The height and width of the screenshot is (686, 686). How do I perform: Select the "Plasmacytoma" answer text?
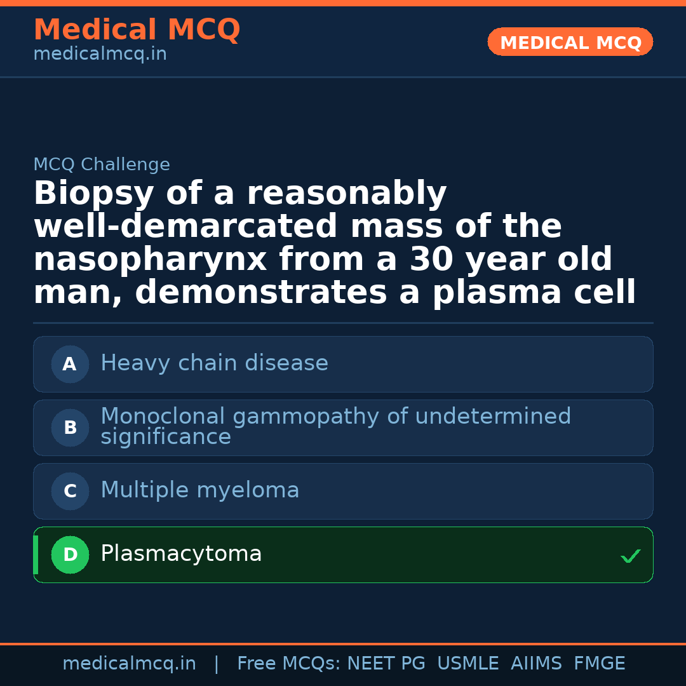click(x=181, y=554)
